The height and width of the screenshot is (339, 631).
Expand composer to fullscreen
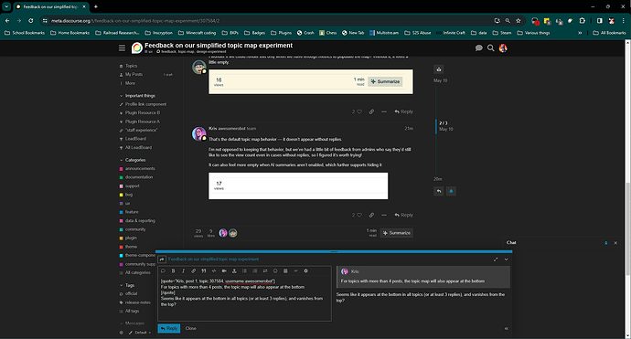(x=496, y=260)
